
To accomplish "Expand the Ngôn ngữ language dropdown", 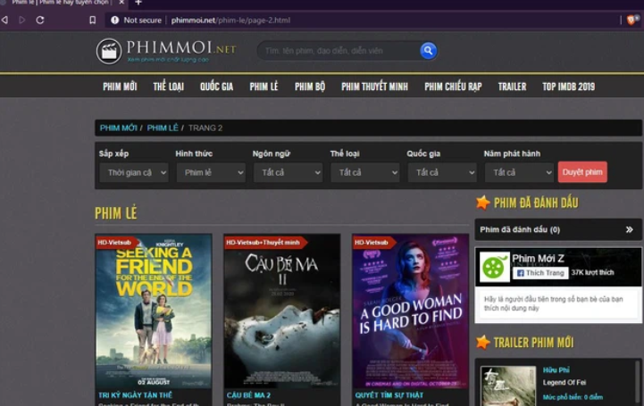I will coord(287,172).
